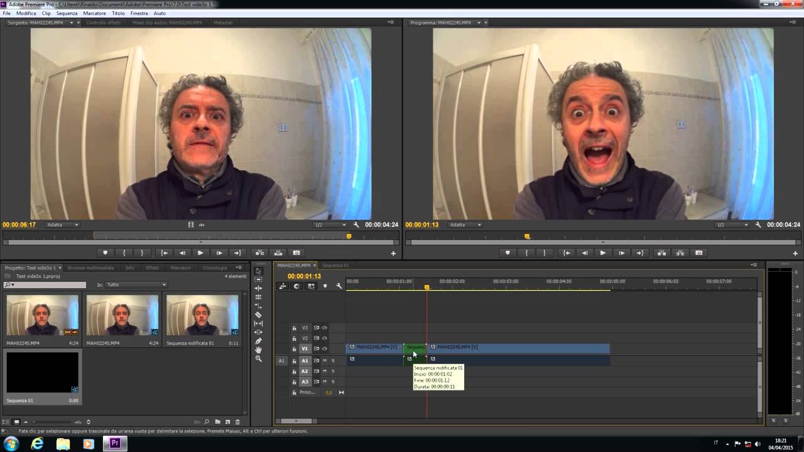This screenshot has height=452, width=804.
Task: Open the Marcatore menu
Action: pyautogui.click(x=95, y=13)
